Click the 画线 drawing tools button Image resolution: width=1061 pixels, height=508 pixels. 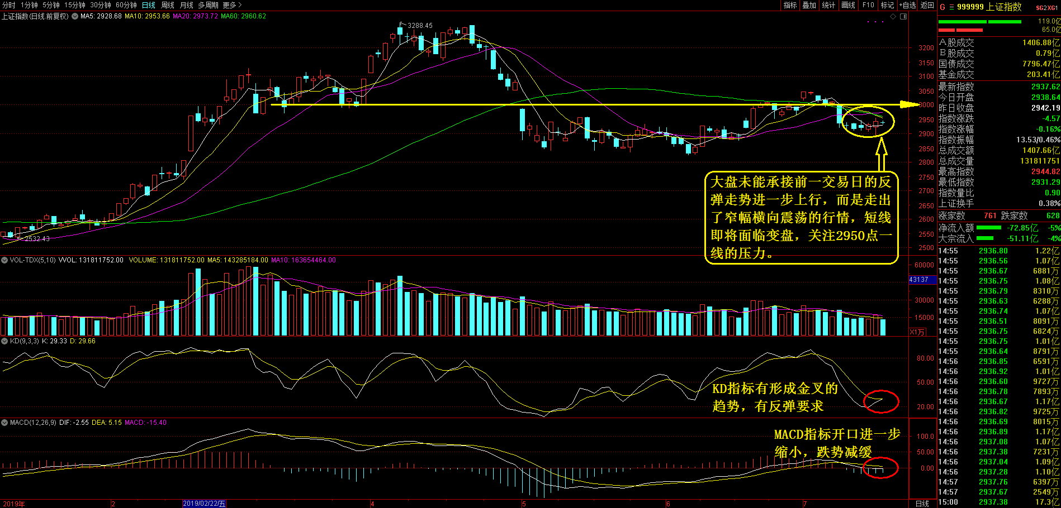(x=849, y=5)
